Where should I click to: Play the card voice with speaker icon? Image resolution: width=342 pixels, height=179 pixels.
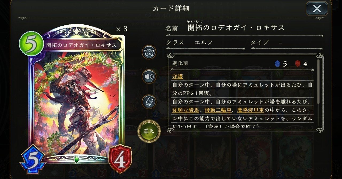[x=149, y=77]
